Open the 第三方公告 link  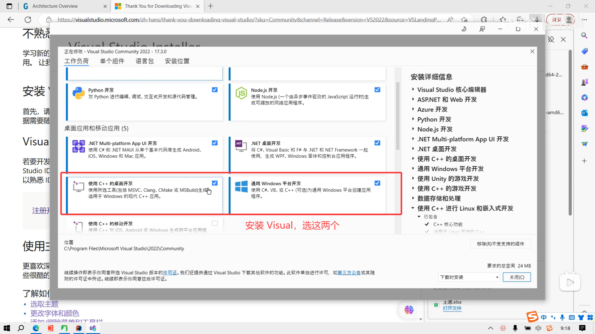coord(349,273)
